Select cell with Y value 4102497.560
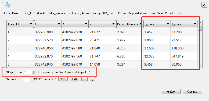Image resolution: width=209 pixels, height=101 pixels. (75, 56)
